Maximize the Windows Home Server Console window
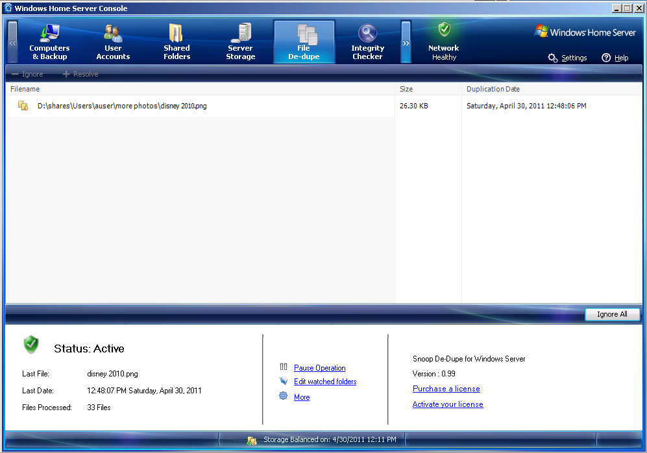This screenshot has width=647, height=453. click(628, 8)
